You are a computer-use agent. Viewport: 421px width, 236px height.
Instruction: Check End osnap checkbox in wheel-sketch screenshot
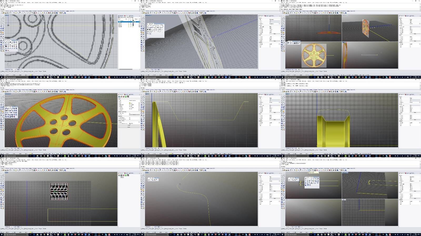(x=1, y=71)
